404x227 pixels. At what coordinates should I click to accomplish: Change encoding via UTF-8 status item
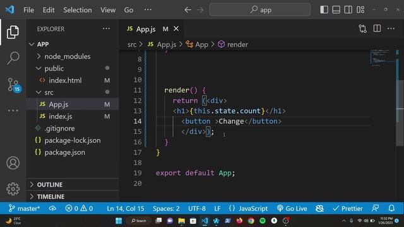tap(197, 209)
